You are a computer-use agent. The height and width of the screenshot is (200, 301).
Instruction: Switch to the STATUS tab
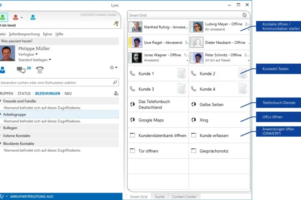[24, 93]
